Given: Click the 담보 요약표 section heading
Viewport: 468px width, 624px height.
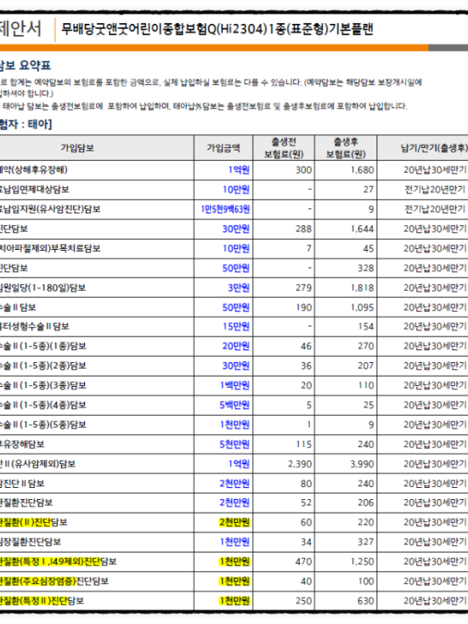Looking at the screenshot, I should (25, 65).
